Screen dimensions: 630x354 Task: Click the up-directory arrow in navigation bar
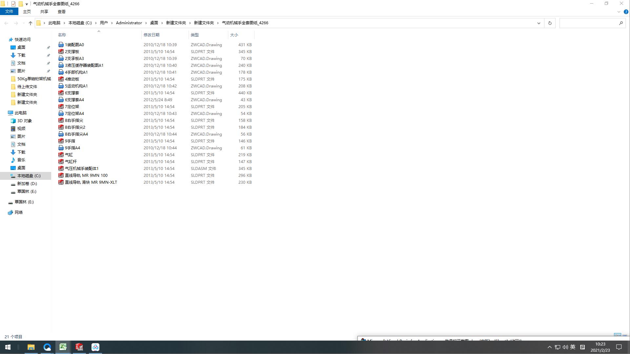(30, 23)
